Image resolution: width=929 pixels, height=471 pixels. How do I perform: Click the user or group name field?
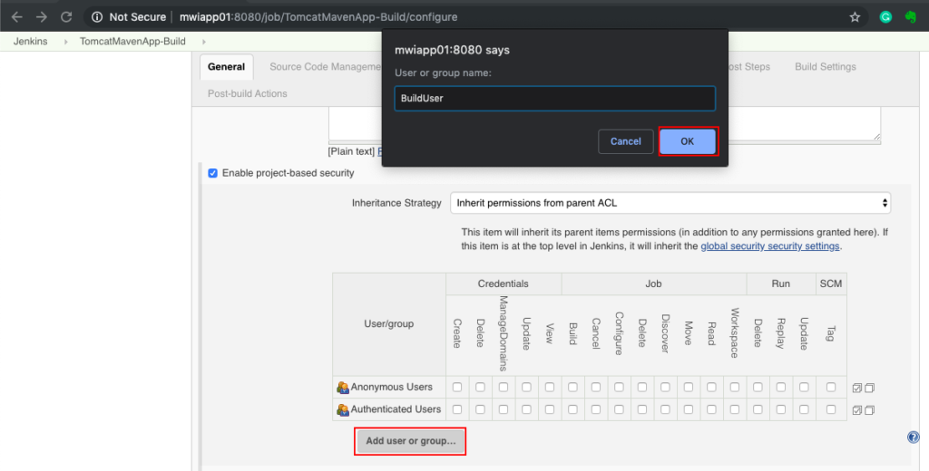click(x=554, y=98)
